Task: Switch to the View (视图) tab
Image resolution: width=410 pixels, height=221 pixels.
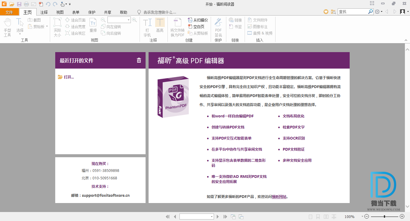Action: tap(60, 12)
